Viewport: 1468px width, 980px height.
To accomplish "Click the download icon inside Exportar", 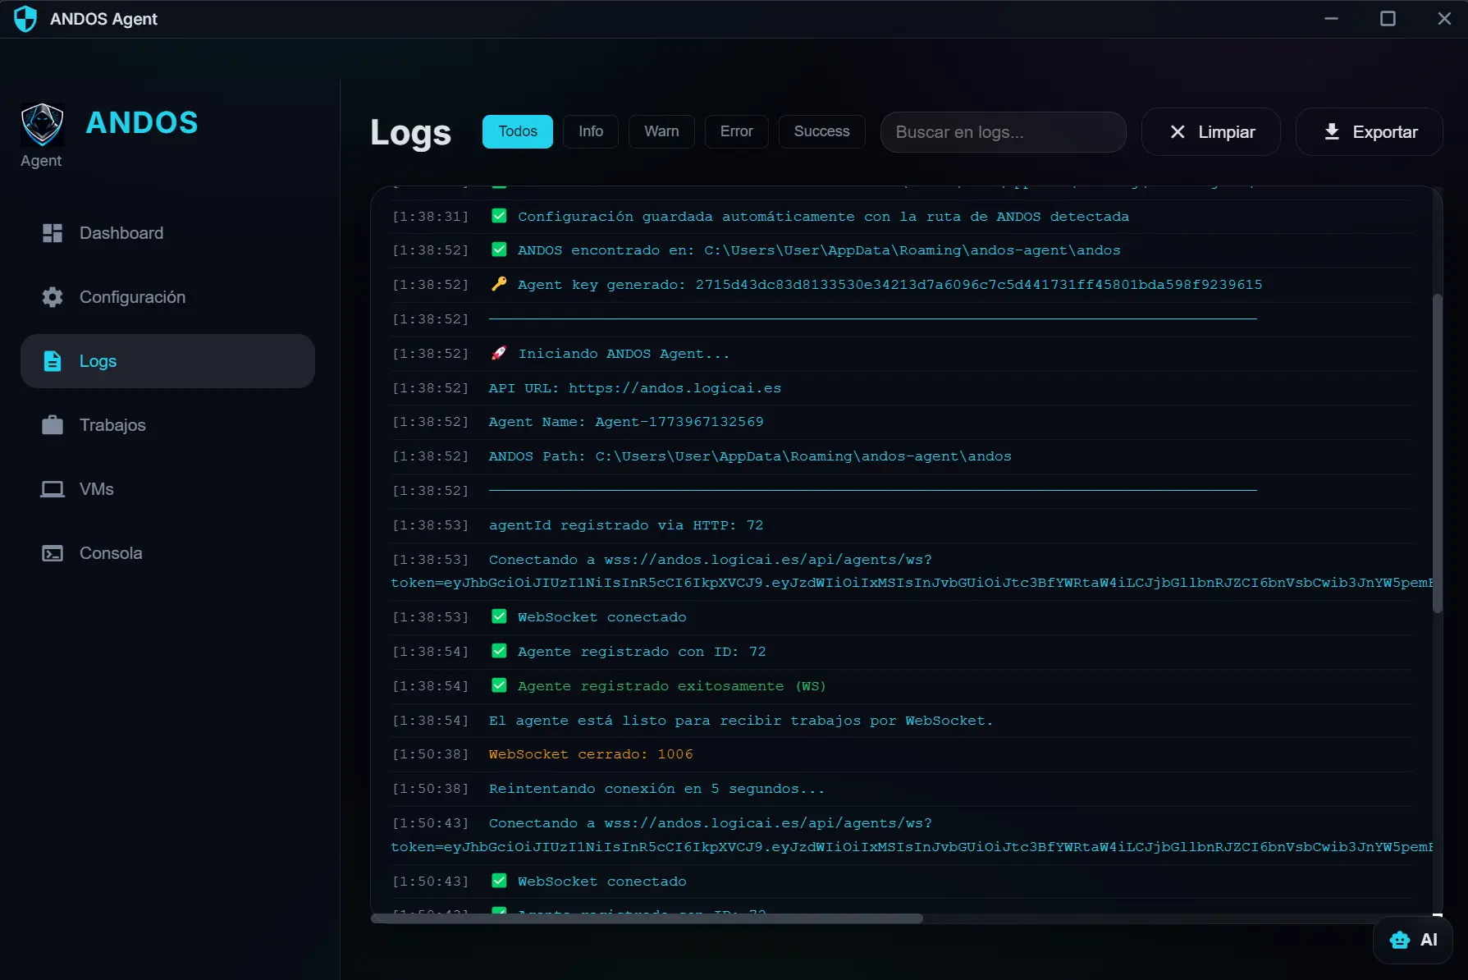I will (1332, 131).
